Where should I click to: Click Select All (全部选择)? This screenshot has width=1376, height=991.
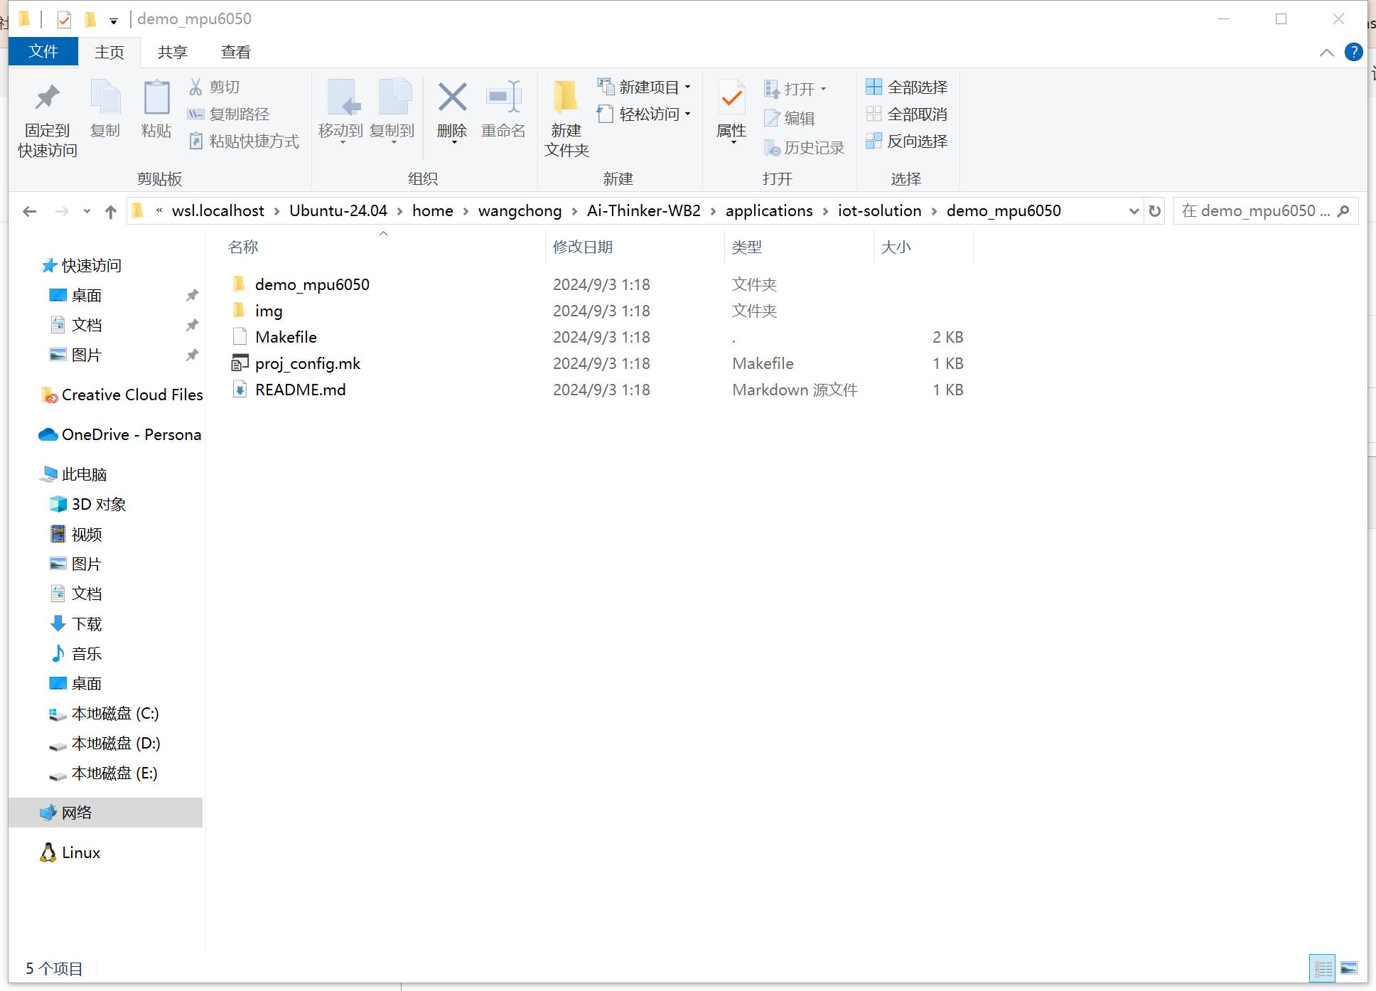(x=907, y=87)
